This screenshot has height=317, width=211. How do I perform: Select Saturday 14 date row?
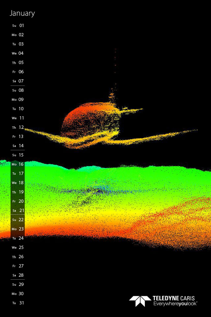coord(18,146)
